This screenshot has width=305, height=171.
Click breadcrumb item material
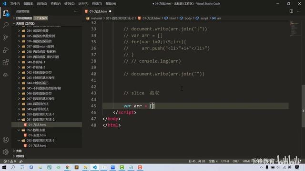click(x=96, y=18)
